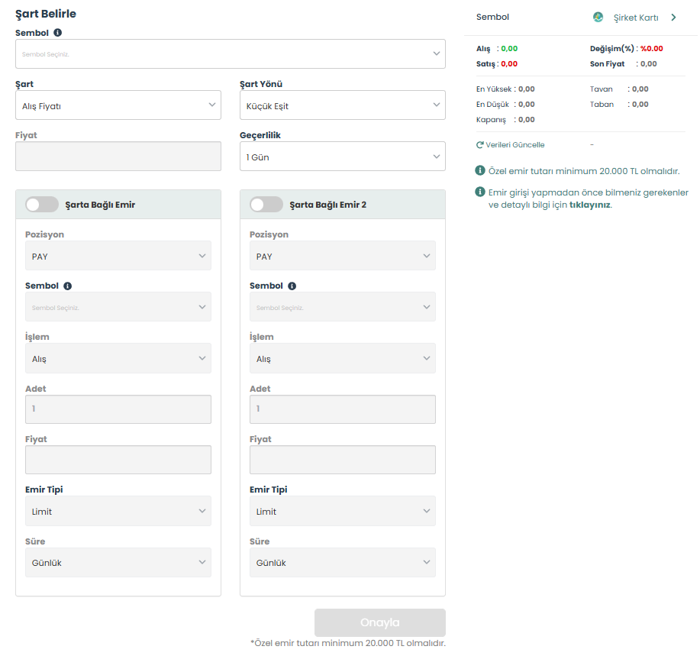
Task: Click info icon beside Sembol in first order panel
Action: (x=68, y=286)
